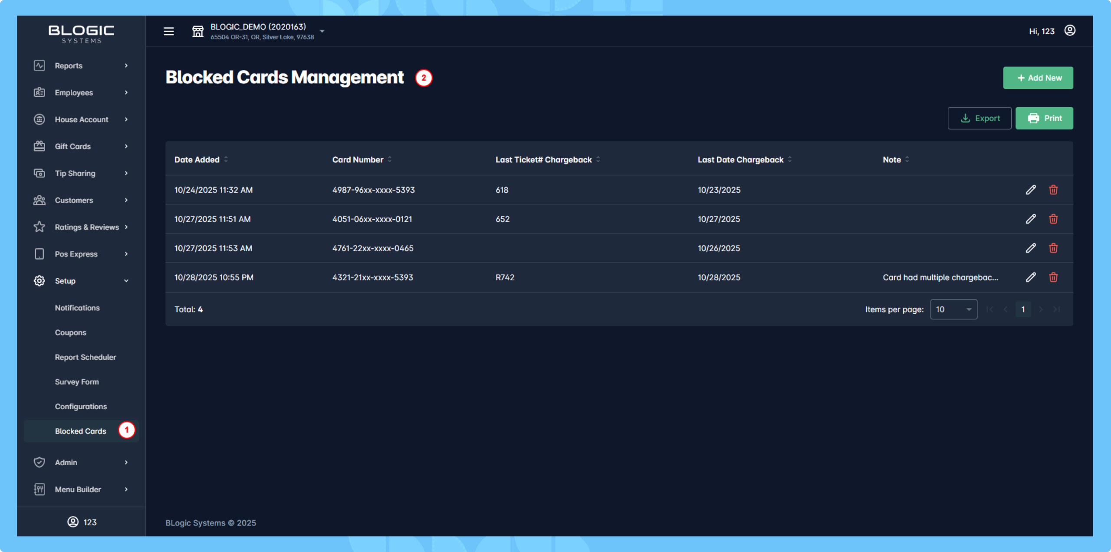
Task: Toggle the hamburger sidebar menu
Action: [x=169, y=31]
